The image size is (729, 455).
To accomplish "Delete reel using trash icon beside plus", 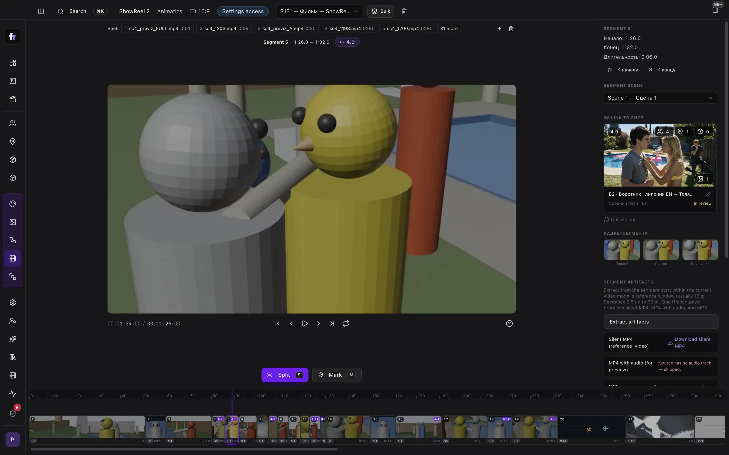I will 511,29.
